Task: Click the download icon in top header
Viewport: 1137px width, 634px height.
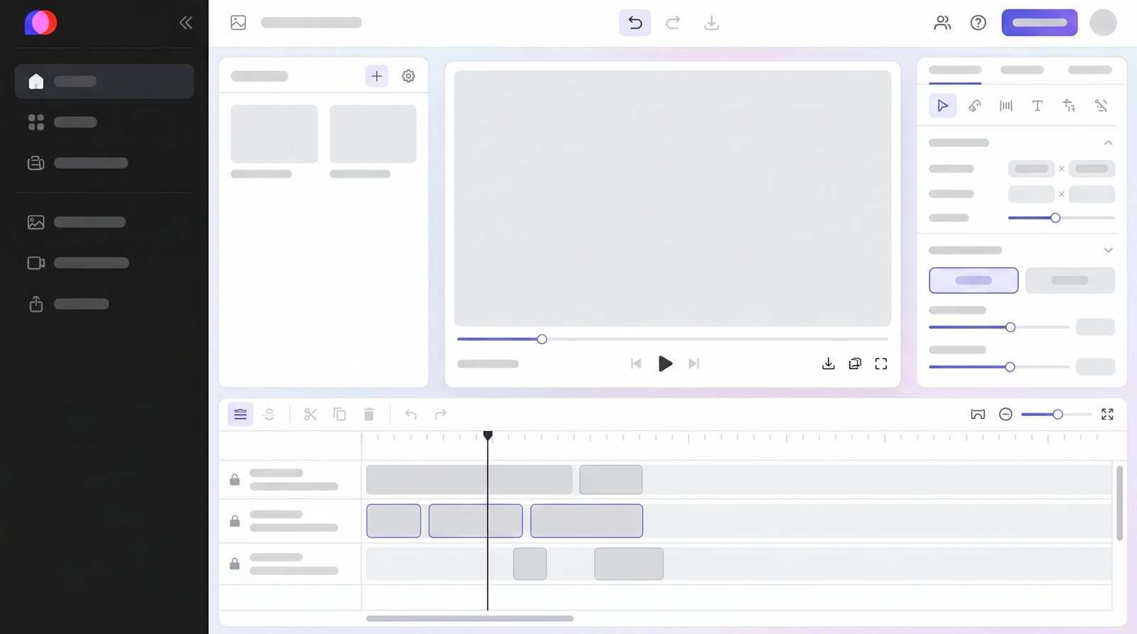Action: point(711,23)
